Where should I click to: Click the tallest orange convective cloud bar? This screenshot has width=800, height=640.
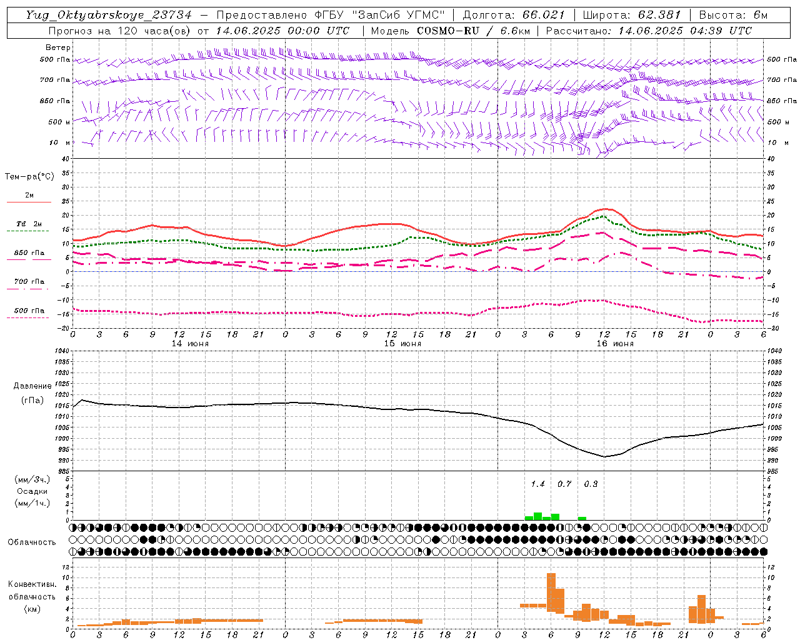click(x=551, y=593)
